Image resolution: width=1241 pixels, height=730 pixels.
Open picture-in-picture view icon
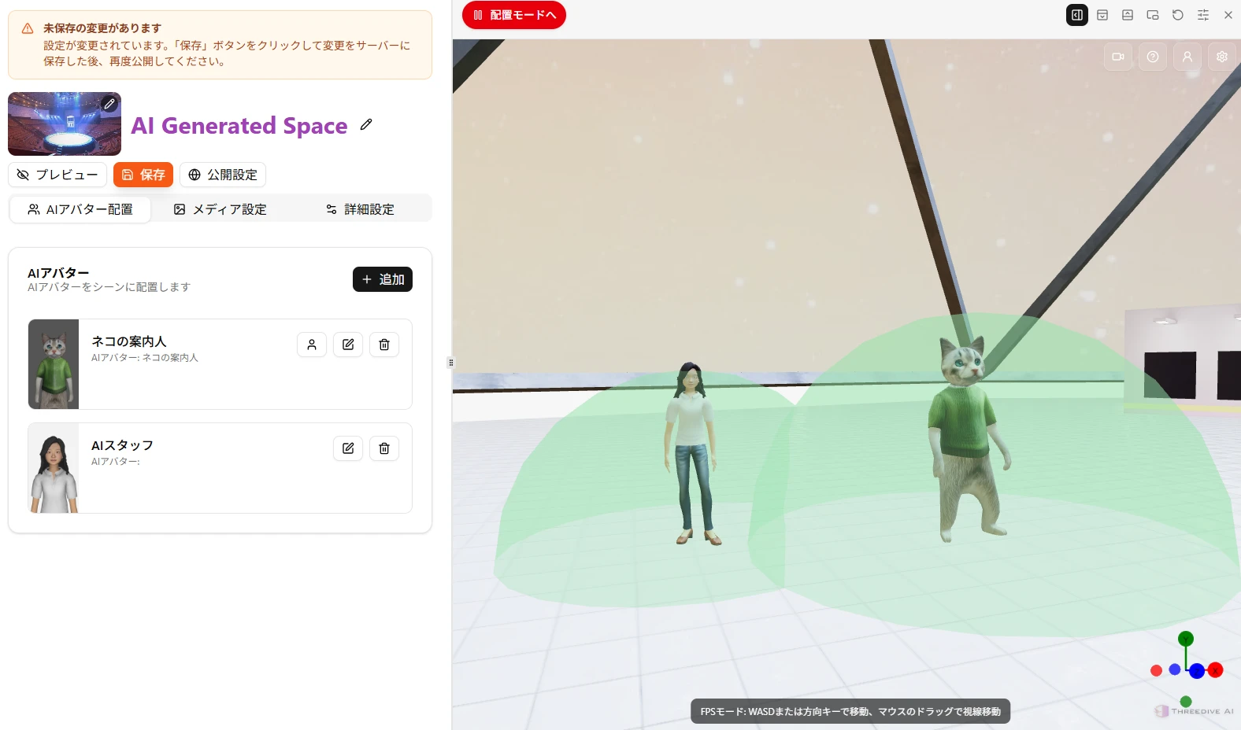1153,15
